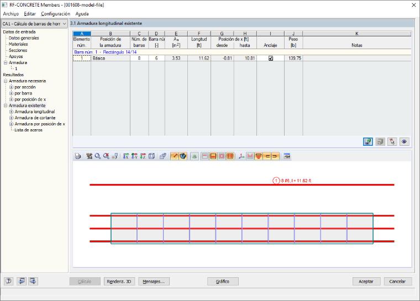Collapse the Armadura necesaria node
Image resolution: width=420 pixels, height=301 pixels.
point(6,81)
